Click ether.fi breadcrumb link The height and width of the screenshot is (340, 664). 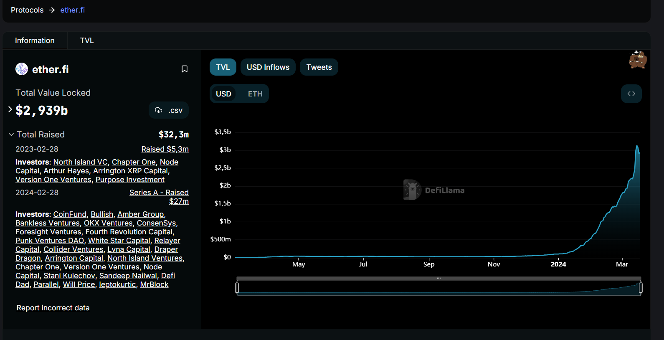(x=73, y=10)
